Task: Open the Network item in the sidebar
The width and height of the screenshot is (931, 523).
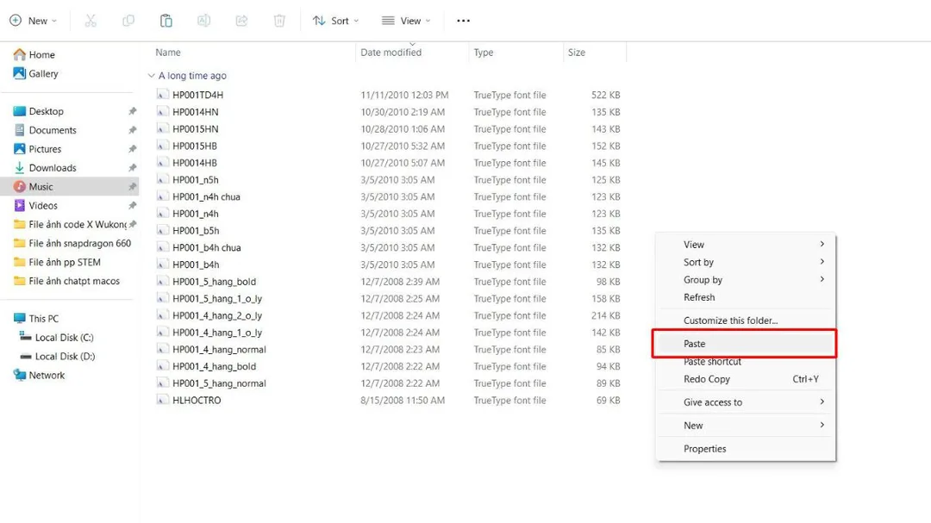Action: [45, 375]
